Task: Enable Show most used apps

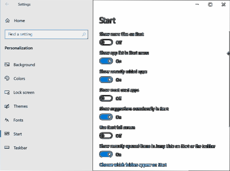Action: 106,98
